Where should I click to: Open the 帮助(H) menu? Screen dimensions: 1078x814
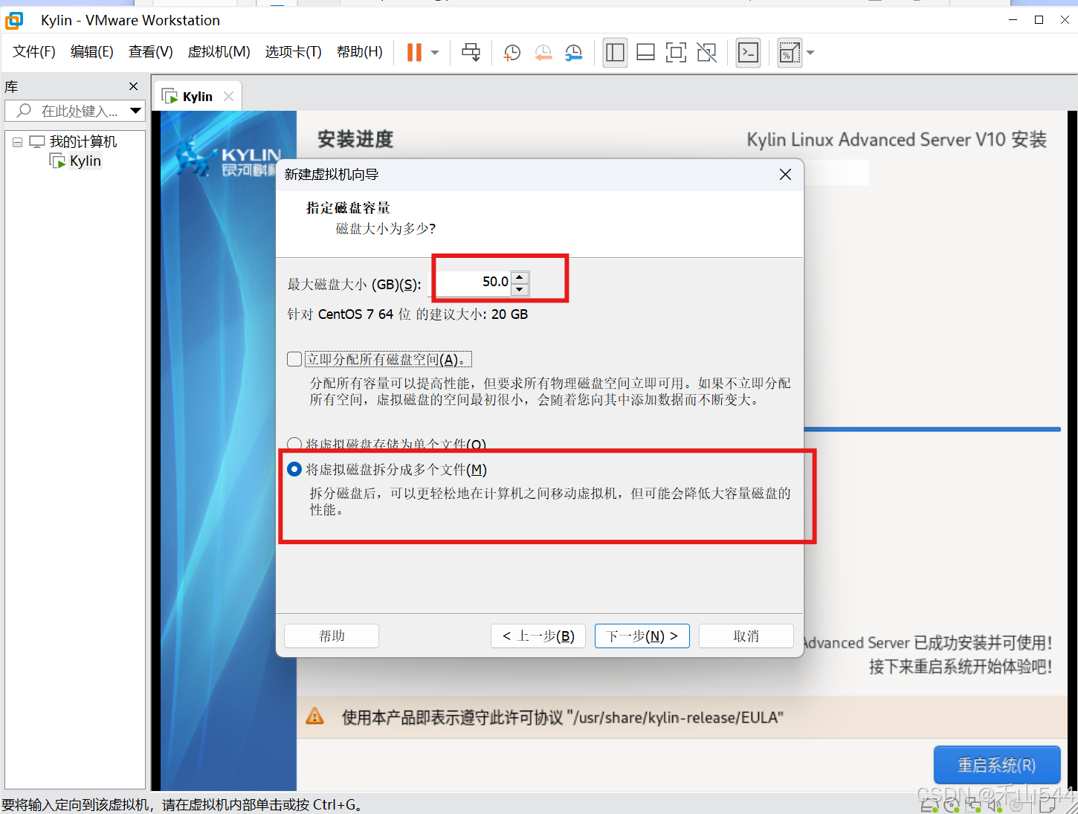point(360,51)
